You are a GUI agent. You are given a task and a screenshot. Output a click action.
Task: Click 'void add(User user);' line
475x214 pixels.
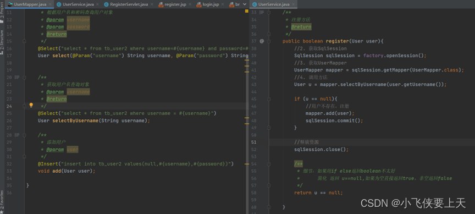[x=67, y=171]
